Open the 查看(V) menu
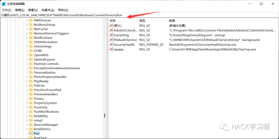The width and height of the screenshot is (279, 139). coord(33,10)
